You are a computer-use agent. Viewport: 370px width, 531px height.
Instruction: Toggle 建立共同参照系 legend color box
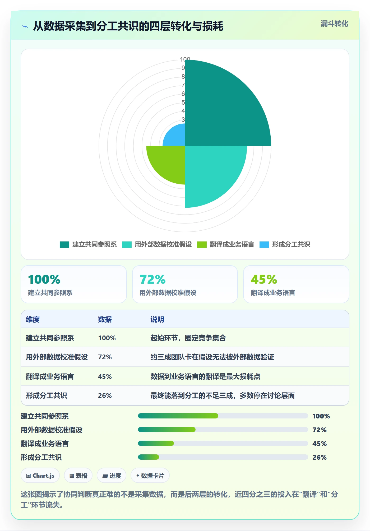tap(64, 245)
